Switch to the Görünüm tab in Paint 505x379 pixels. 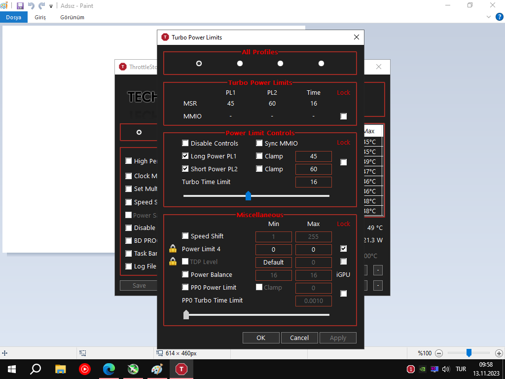coord(72,17)
